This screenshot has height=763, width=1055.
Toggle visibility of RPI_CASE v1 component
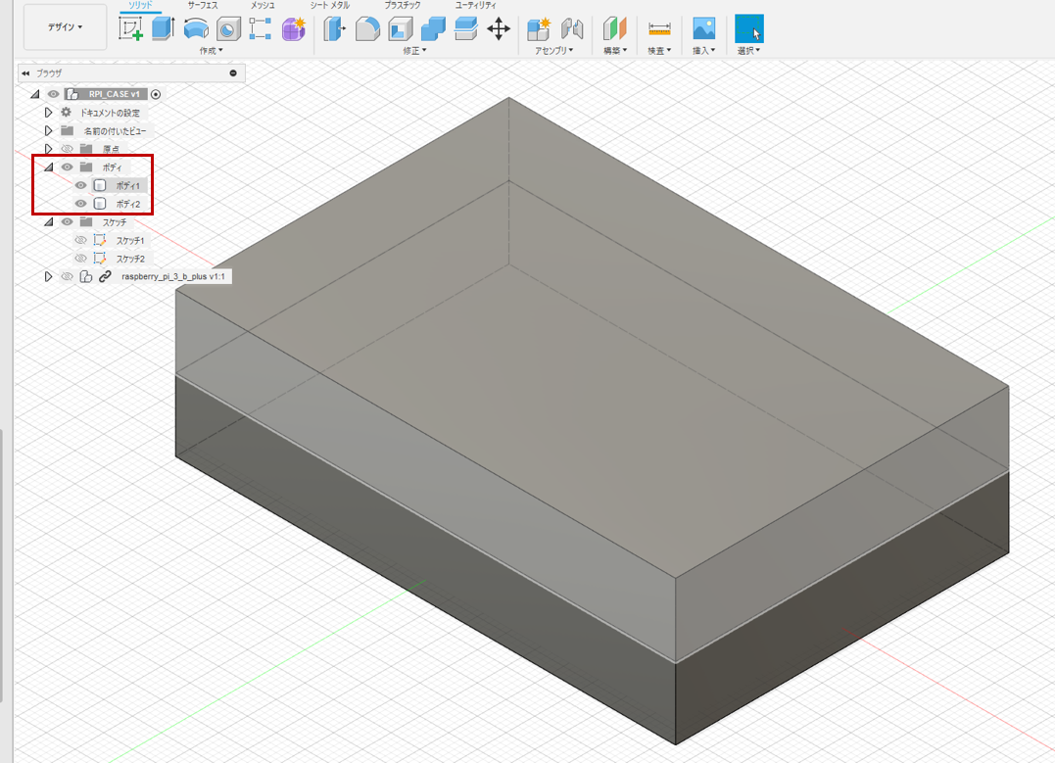point(53,94)
